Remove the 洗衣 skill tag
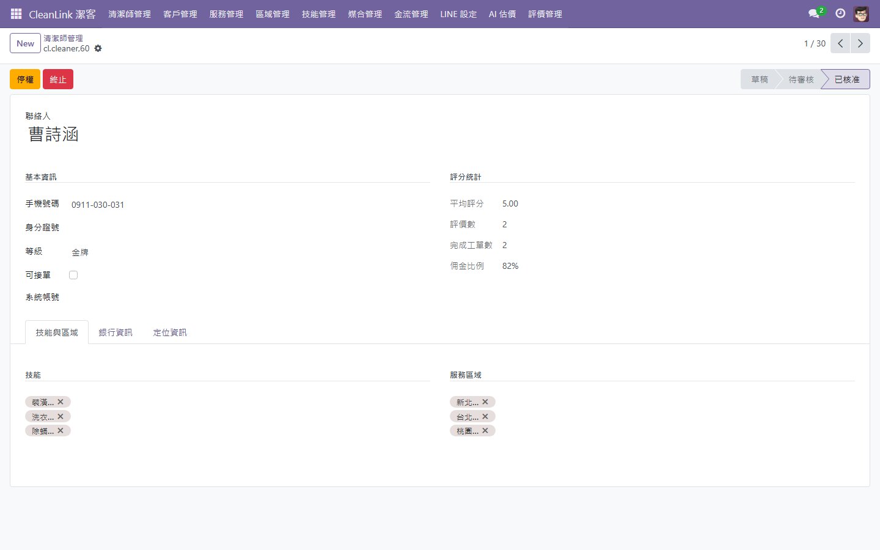 pyautogui.click(x=61, y=416)
